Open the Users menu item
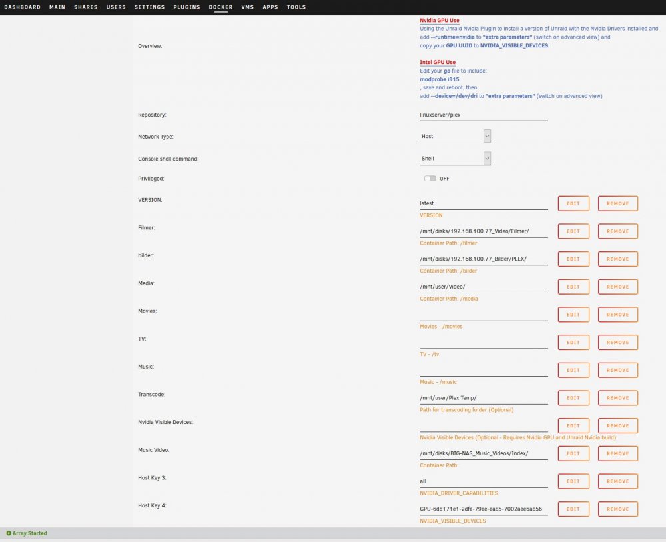Viewport: 666px width, 542px height. click(x=116, y=7)
